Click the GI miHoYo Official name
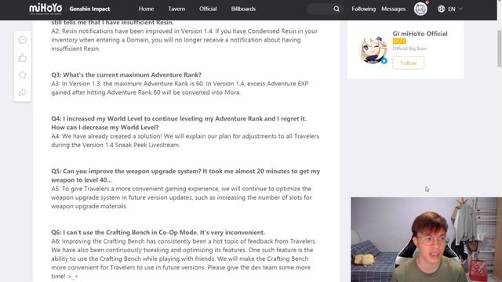Screen dimensions: 502x282 pyautogui.click(x=420, y=34)
